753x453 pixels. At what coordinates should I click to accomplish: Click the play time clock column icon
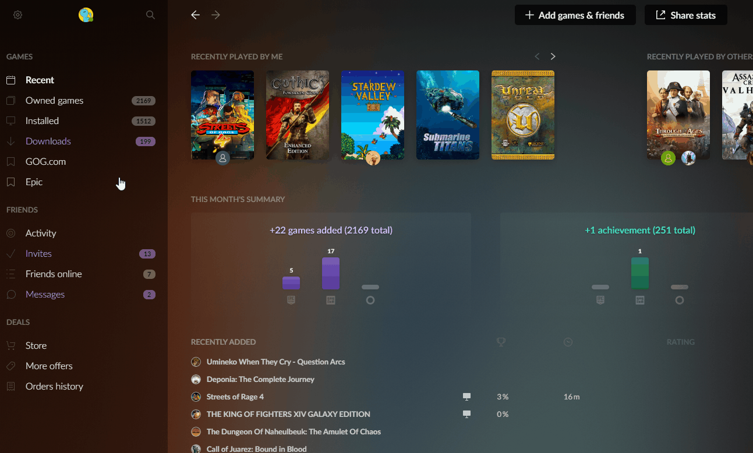coord(568,342)
